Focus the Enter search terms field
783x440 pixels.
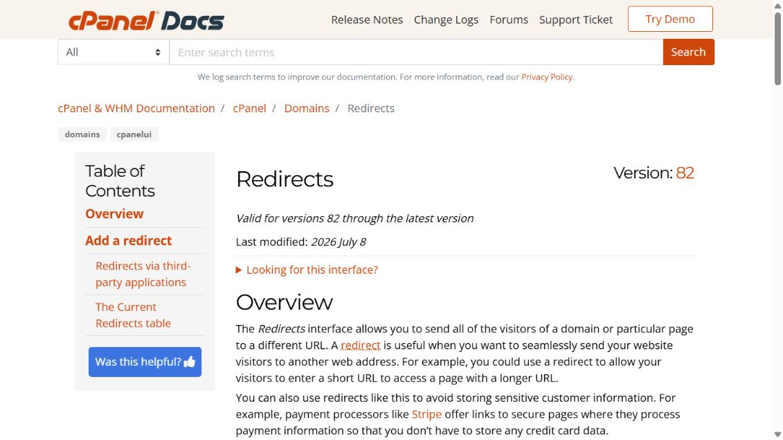416,52
